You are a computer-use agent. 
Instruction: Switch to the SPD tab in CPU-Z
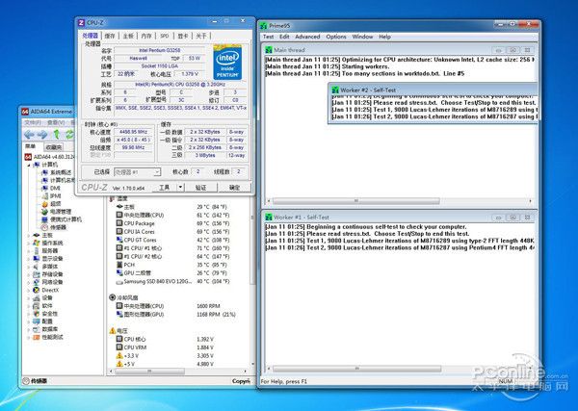165,36
